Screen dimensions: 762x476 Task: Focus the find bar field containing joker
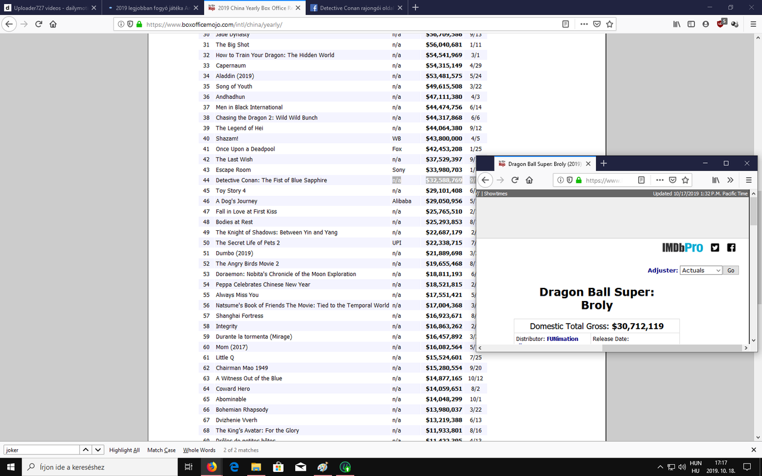point(41,450)
